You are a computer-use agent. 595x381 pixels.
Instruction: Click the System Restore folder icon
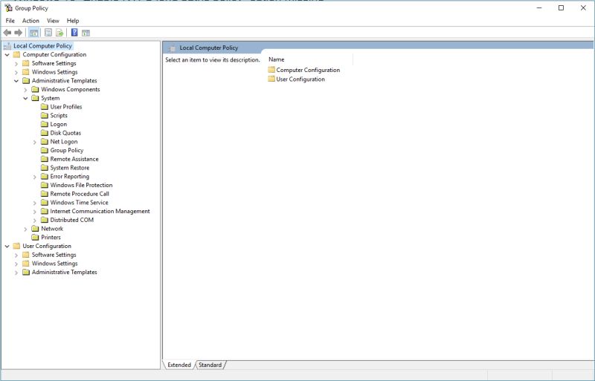coord(45,168)
